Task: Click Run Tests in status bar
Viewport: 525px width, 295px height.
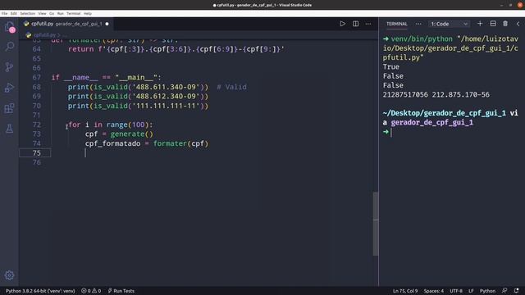Action: [x=121, y=291]
